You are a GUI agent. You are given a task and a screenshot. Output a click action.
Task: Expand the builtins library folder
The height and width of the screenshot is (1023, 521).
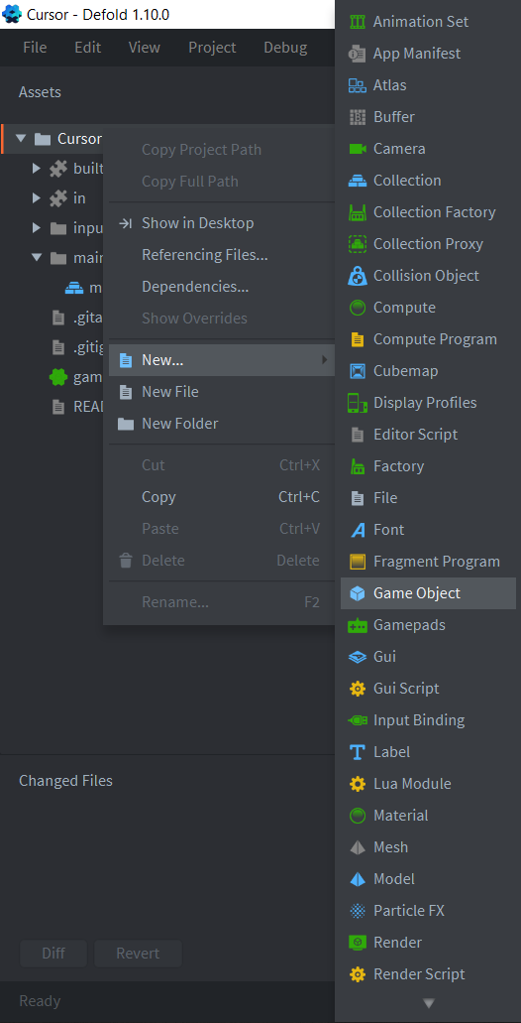click(x=37, y=169)
